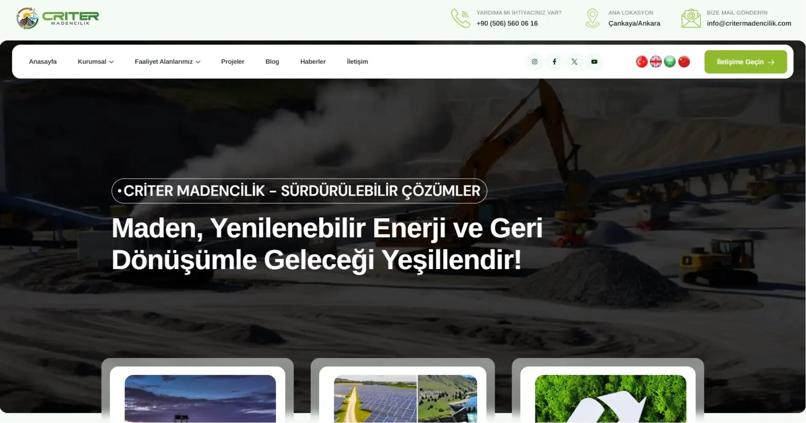This screenshot has width=806, height=423.
Task: Go to Anasayfa menu item
Action: click(x=43, y=62)
